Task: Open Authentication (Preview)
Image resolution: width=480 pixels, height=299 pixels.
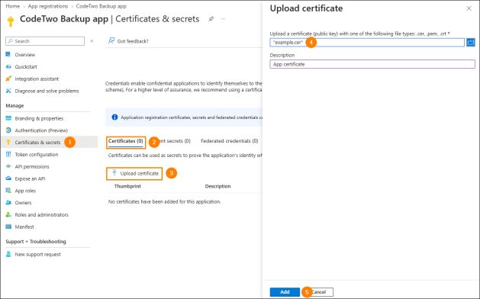Action: coord(41,130)
